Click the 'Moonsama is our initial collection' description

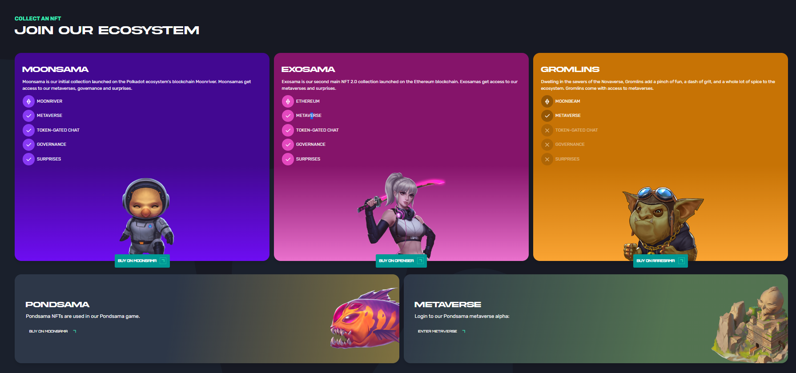[137, 85]
